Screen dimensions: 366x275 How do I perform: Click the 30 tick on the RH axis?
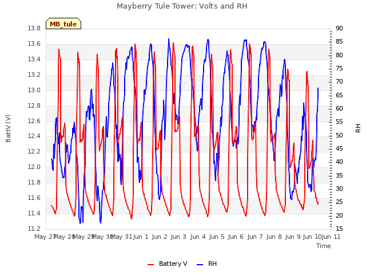(x=339, y=188)
